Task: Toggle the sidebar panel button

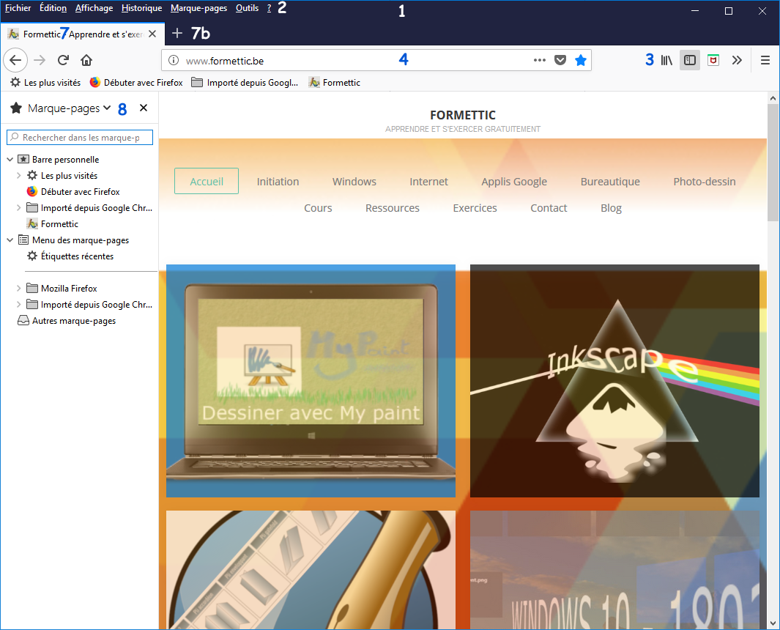Action: click(690, 60)
